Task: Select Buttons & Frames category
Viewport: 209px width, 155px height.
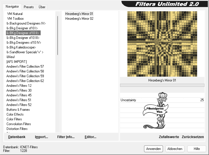Action: click(x=18, y=110)
